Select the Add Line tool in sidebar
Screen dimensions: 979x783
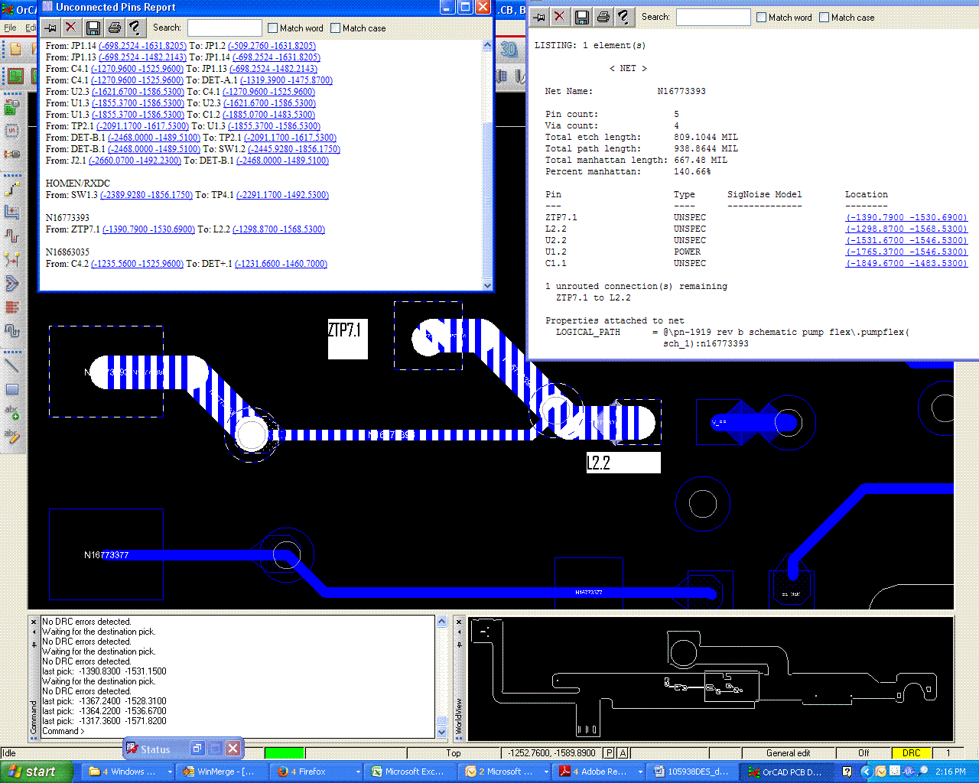tap(11, 366)
